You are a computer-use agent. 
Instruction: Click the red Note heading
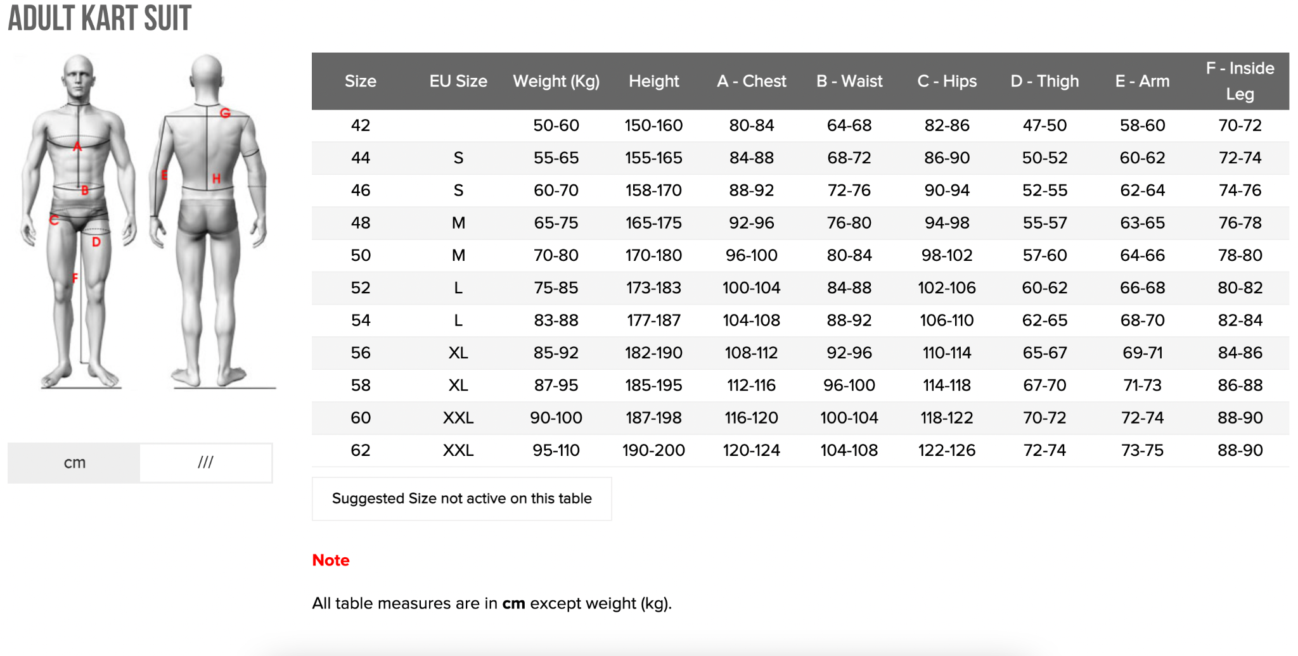point(331,560)
